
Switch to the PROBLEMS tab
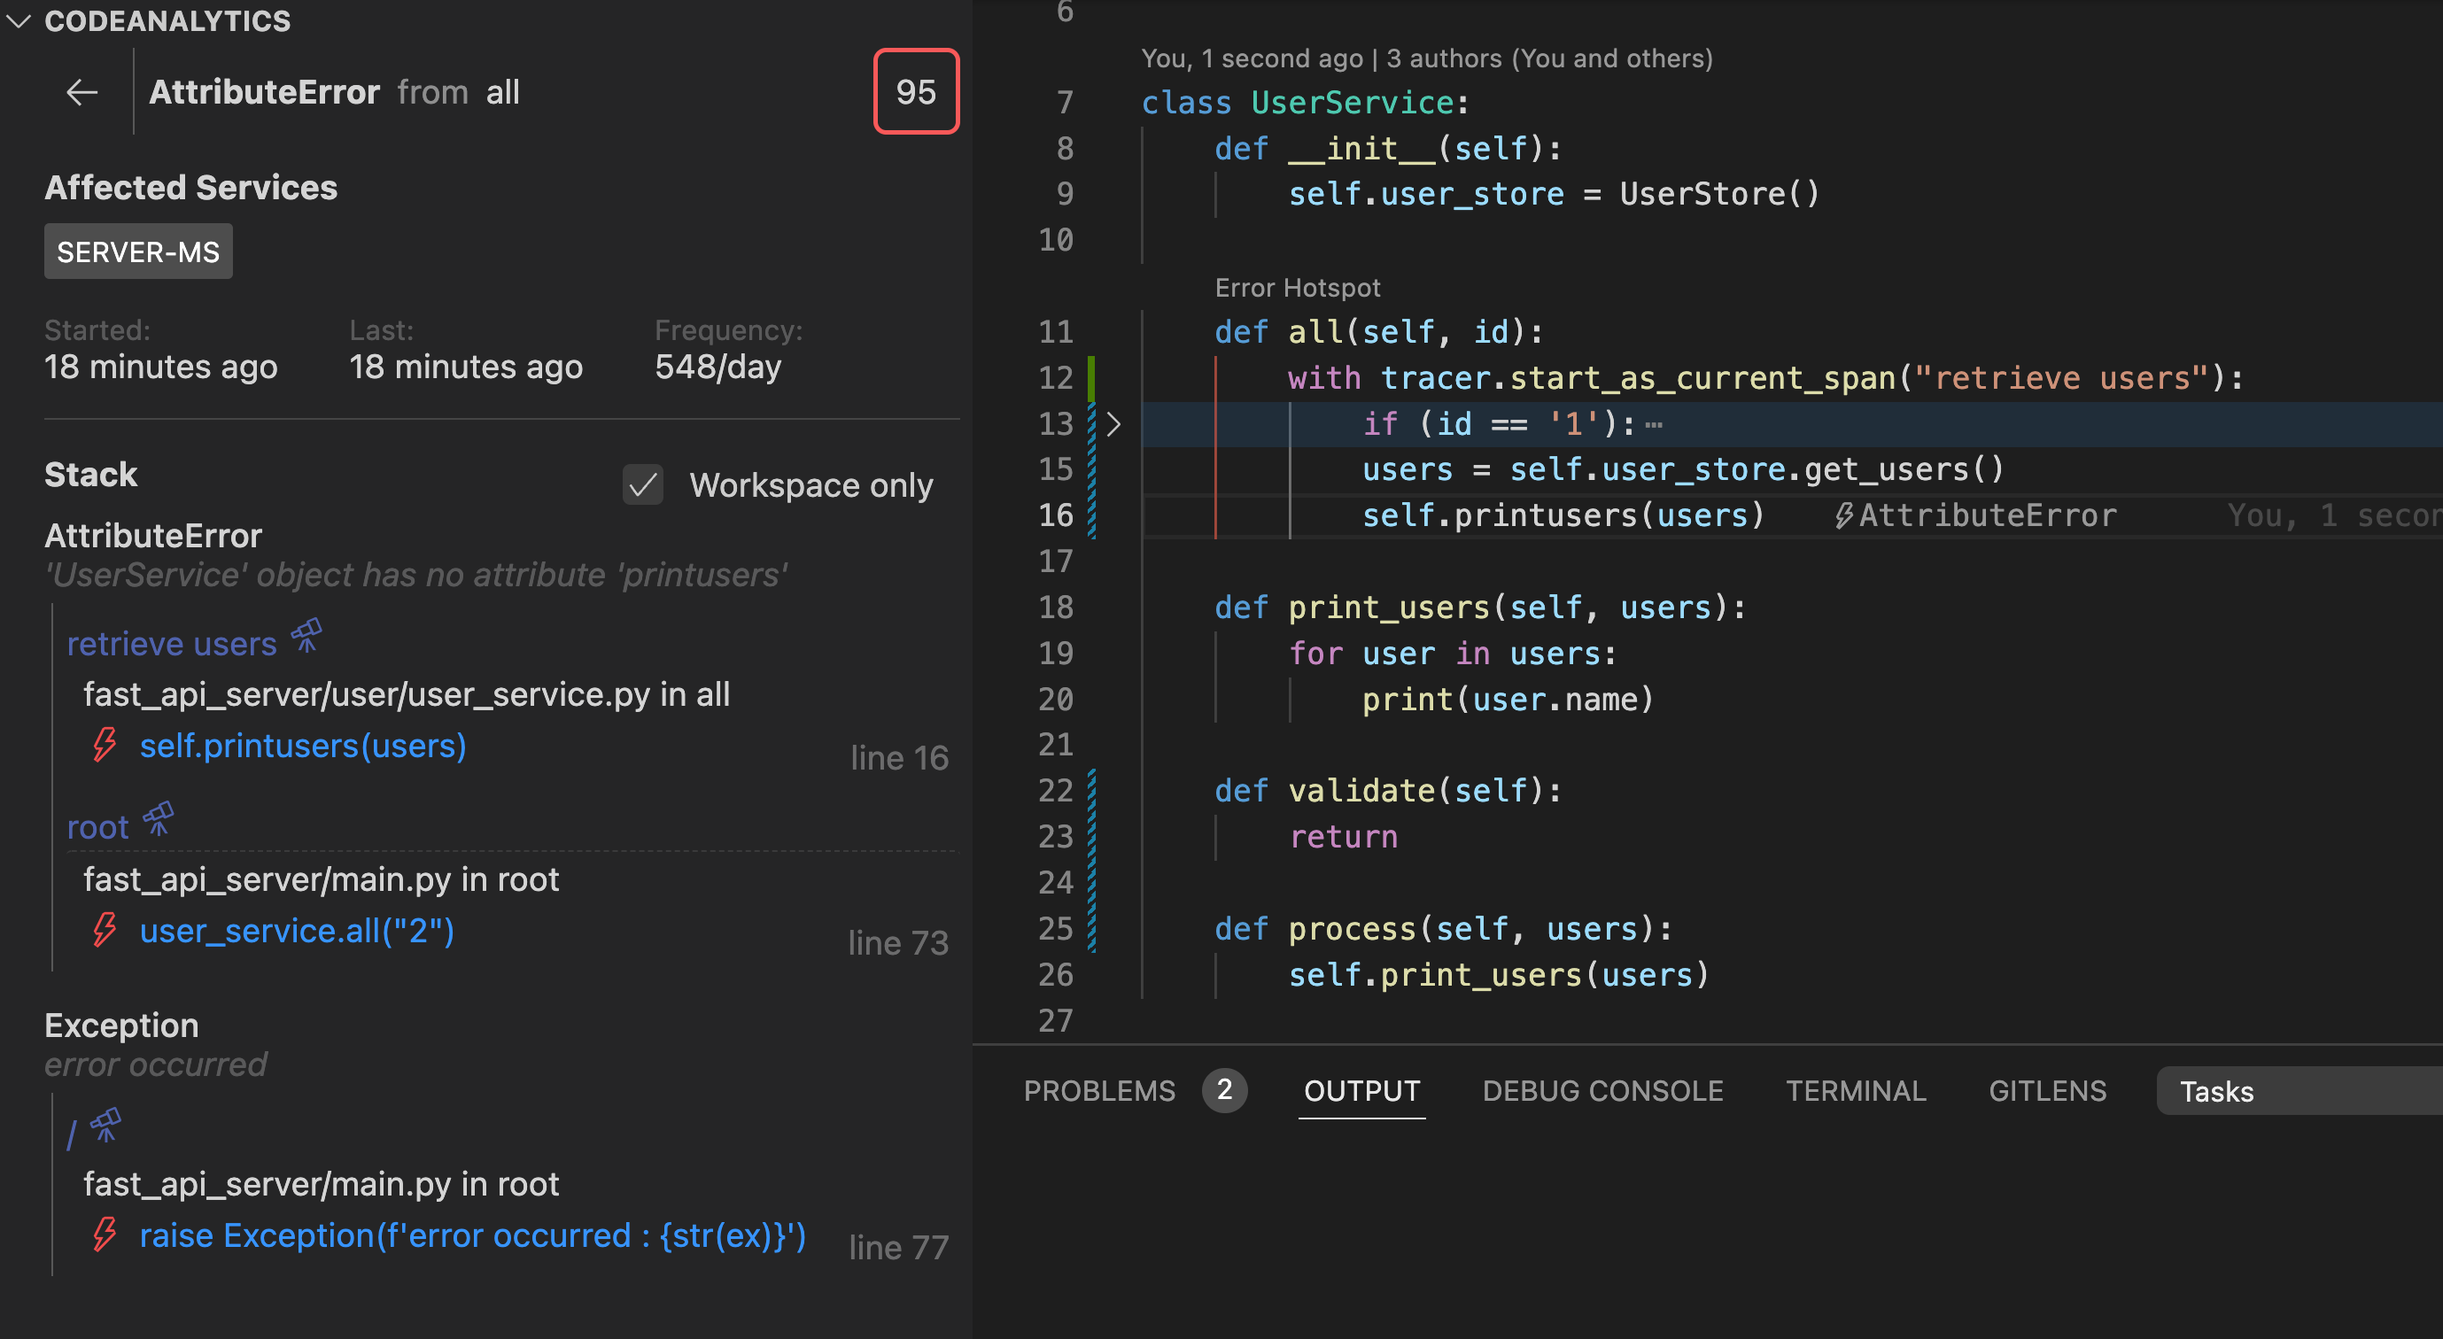coord(1099,1088)
